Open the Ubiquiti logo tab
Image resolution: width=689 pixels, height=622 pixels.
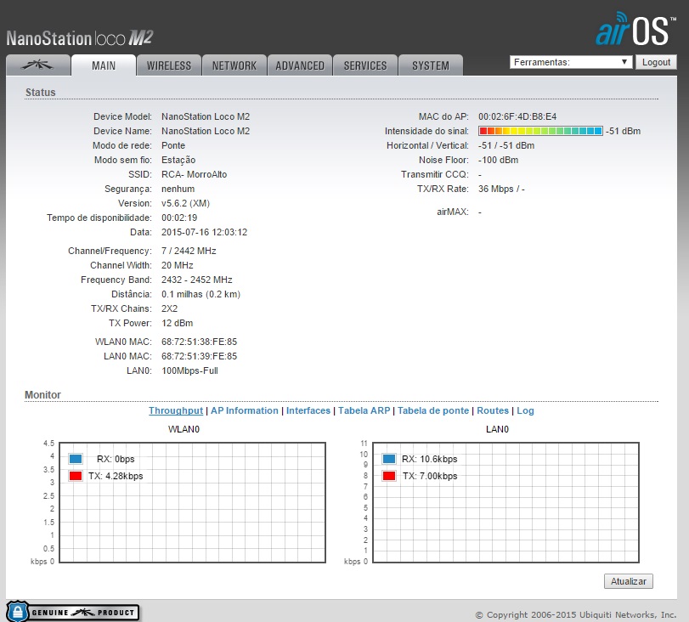(37, 65)
